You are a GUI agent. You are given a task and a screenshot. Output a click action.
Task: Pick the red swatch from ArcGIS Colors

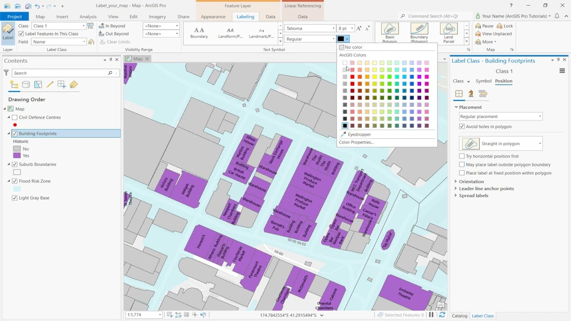tap(352, 77)
